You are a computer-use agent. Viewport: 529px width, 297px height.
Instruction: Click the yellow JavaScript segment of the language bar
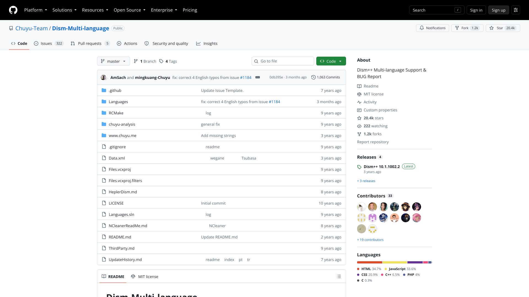pyautogui.click(x=395, y=262)
